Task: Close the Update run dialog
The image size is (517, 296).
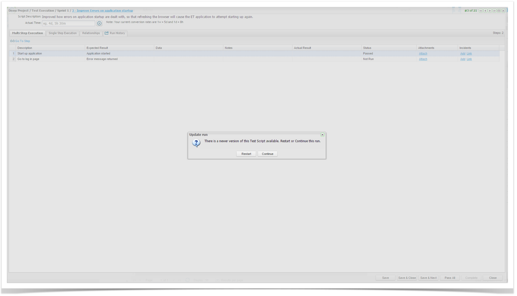Action: click(x=322, y=135)
